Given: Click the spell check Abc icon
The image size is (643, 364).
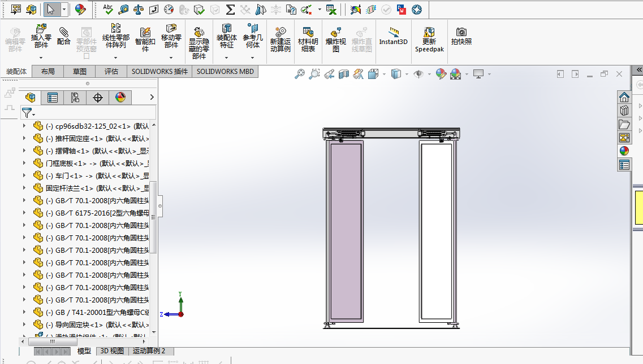Looking at the screenshot, I should coord(108,10).
